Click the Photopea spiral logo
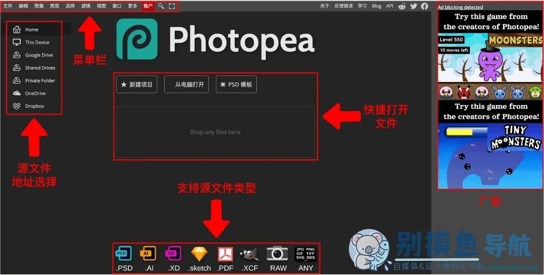544x275 pixels. pos(137,39)
